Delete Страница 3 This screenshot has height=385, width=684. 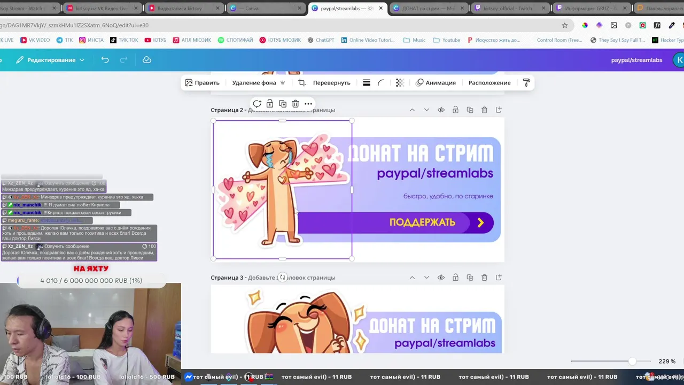pyautogui.click(x=484, y=278)
